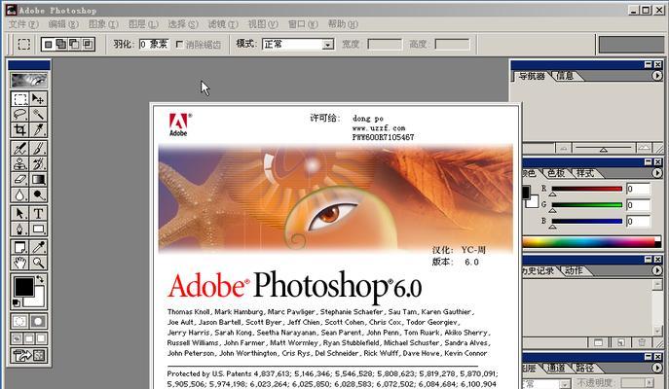Viewport: 669px width, 389px height.
Task: Open the Layers panel flyout menu arrow
Action: point(657,368)
